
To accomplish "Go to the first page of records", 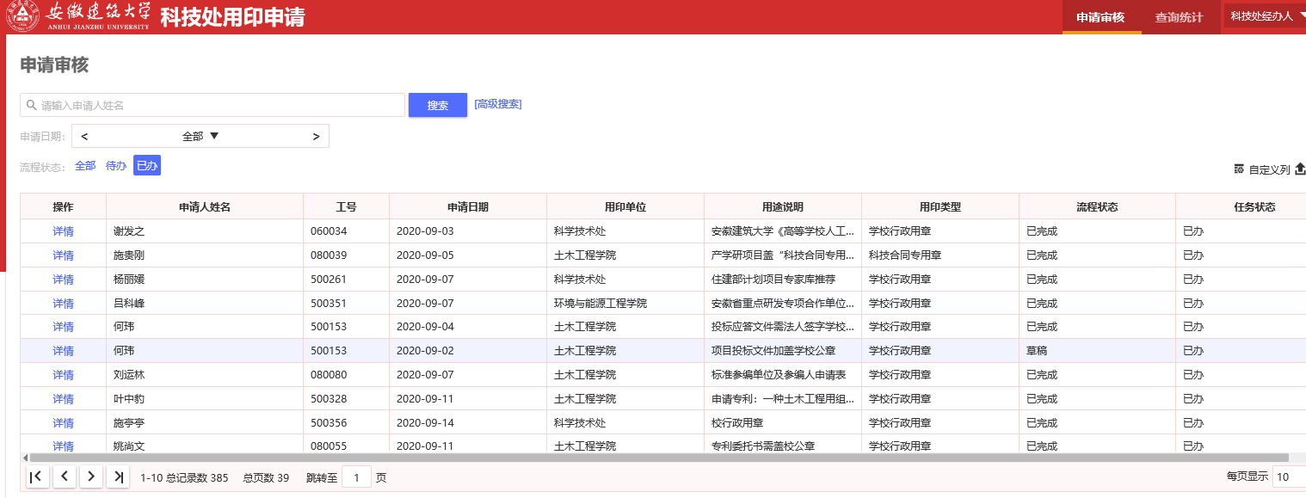I will (37, 477).
